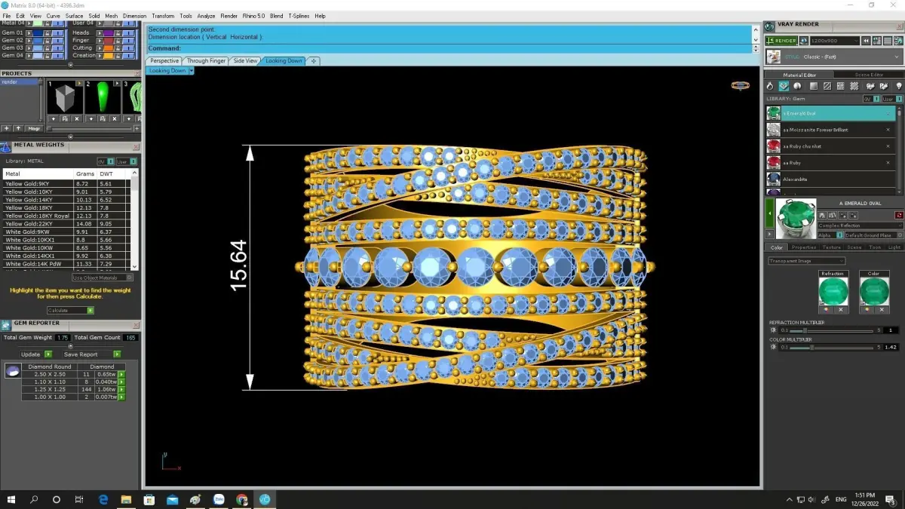Click green arrow of 1.25 X 1.25 row
Viewport: 905px width, 509px height.
point(121,389)
